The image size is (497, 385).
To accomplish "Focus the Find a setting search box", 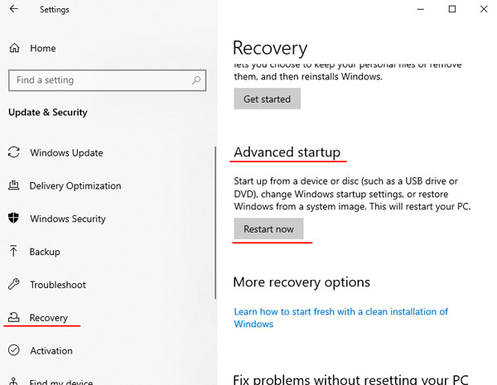I will (x=107, y=80).
